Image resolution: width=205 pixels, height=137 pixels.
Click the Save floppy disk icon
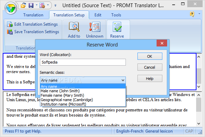click(x=31, y=5)
